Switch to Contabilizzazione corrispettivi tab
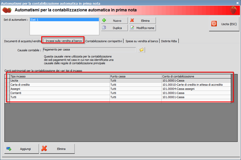241x160 pixels. (104, 41)
